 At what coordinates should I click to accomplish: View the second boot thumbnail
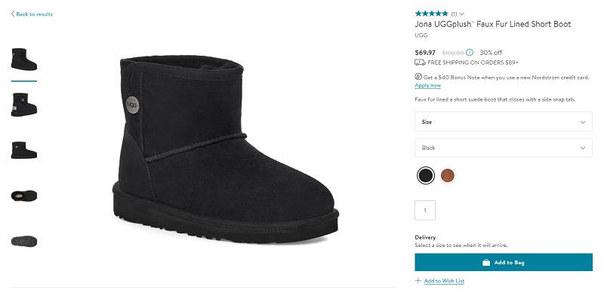tap(24, 105)
